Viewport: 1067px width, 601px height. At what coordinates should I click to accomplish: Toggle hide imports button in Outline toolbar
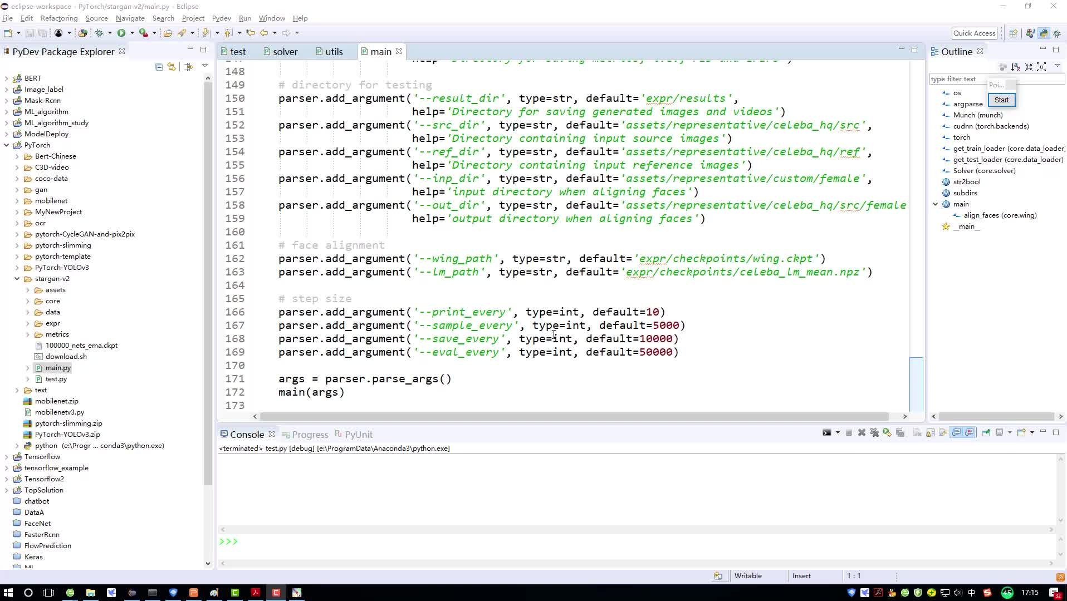pos(1003,67)
